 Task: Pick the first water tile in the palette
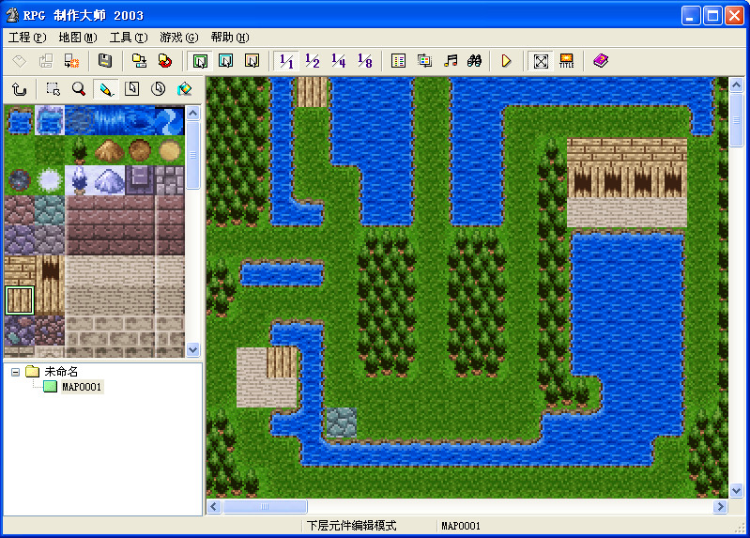20,120
